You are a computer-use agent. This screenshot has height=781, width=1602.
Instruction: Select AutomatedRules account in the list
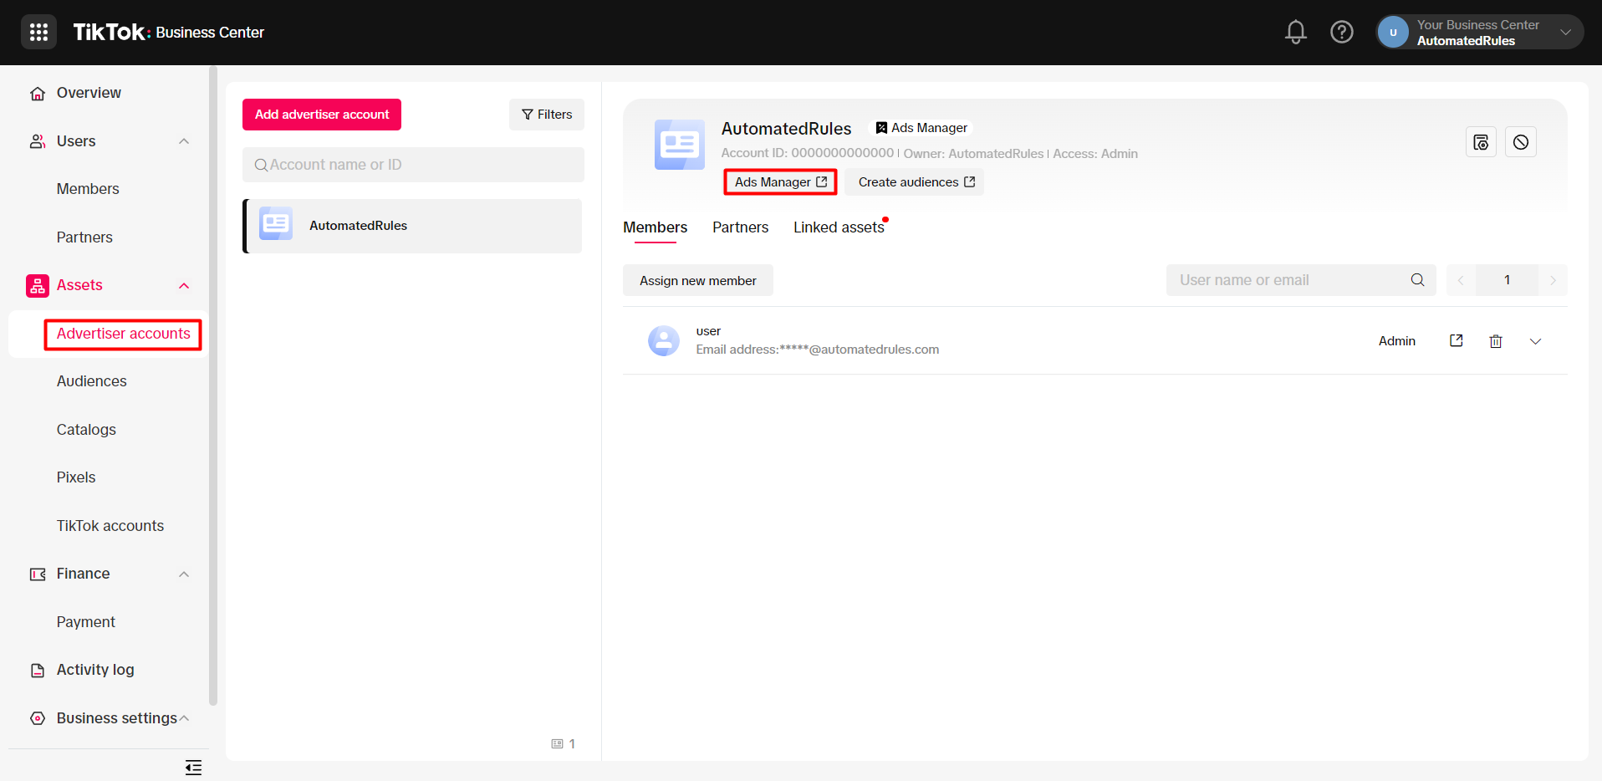point(412,226)
